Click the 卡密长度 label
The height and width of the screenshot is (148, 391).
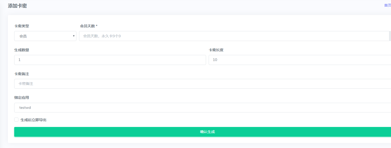click(x=216, y=50)
